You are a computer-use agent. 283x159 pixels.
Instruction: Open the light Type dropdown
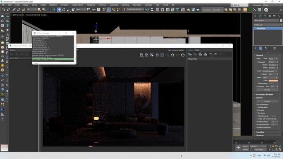point(273,59)
